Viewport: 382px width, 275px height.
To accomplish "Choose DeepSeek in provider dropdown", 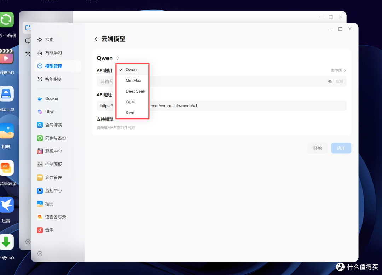I will (x=133, y=91).
